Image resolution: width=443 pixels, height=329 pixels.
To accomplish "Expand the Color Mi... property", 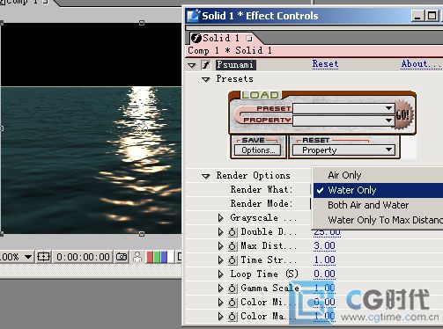I will tap(221, 303).
